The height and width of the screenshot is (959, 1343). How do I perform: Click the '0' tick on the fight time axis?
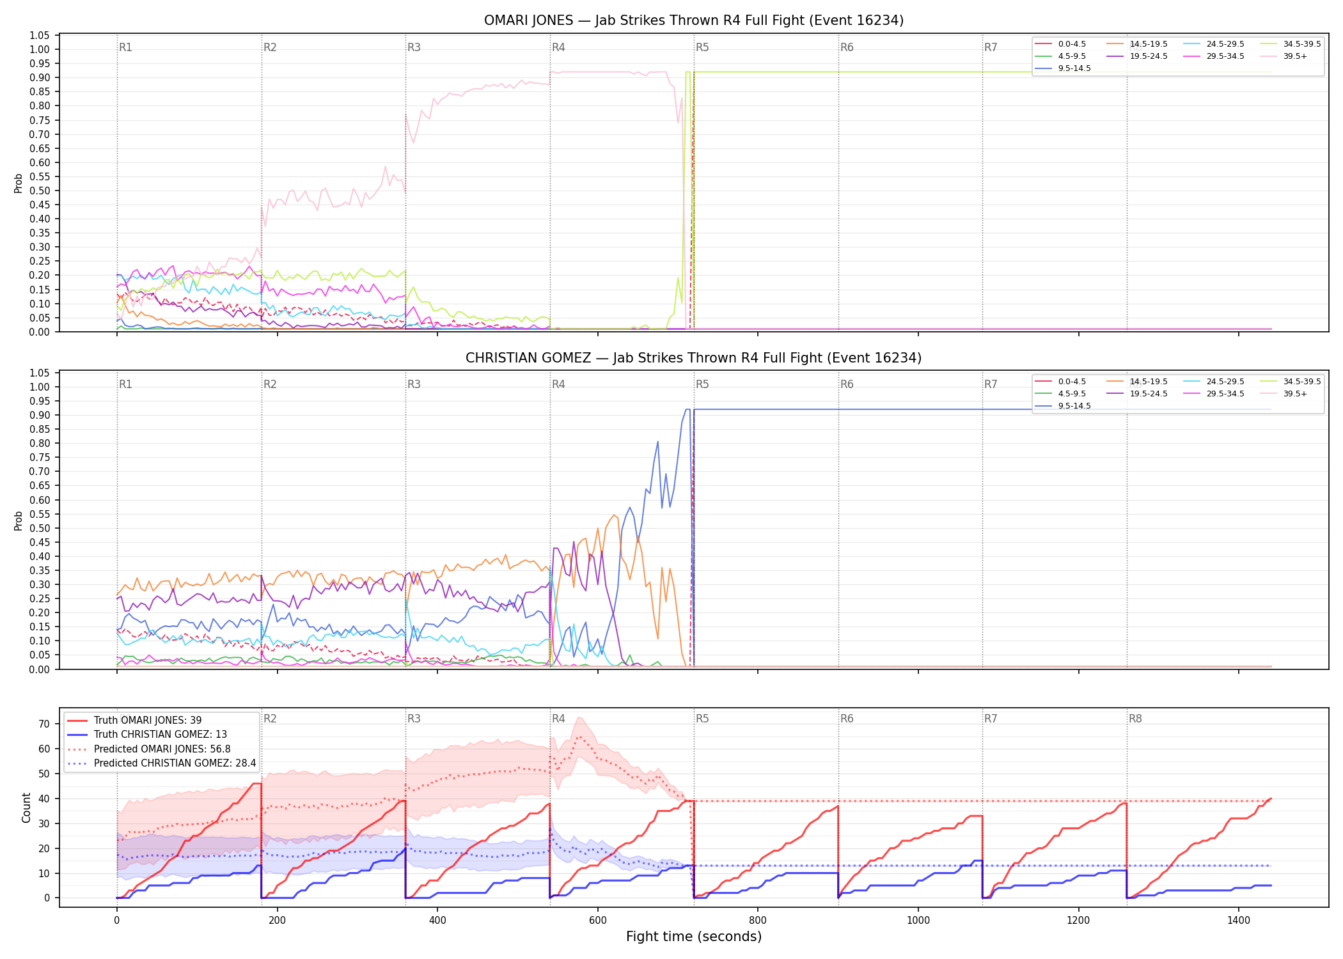(x=116, y=920)
